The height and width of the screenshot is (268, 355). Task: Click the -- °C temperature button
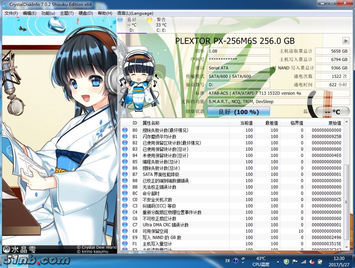332,112
